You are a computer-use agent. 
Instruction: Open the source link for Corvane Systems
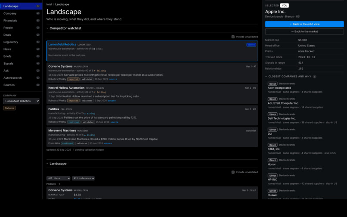coord(113,79)
